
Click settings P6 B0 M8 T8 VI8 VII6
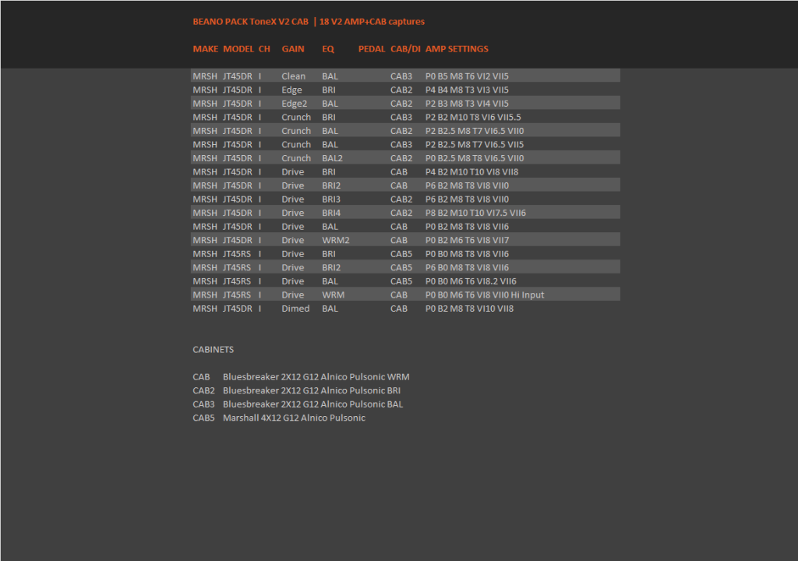click(x=467, y=268)
